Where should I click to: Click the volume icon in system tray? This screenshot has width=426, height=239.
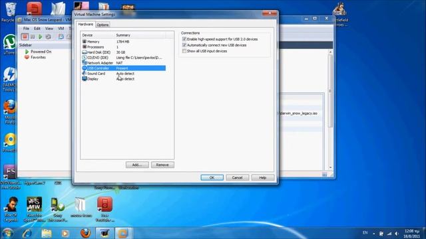[397, 233]
